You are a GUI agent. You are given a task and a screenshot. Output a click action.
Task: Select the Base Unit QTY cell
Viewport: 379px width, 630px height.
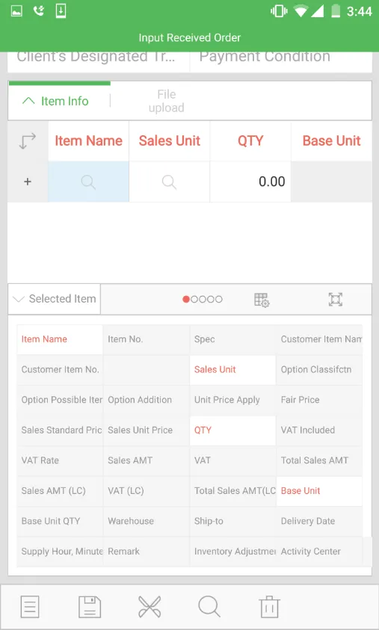pyautogui.click(x=60, y=522)
